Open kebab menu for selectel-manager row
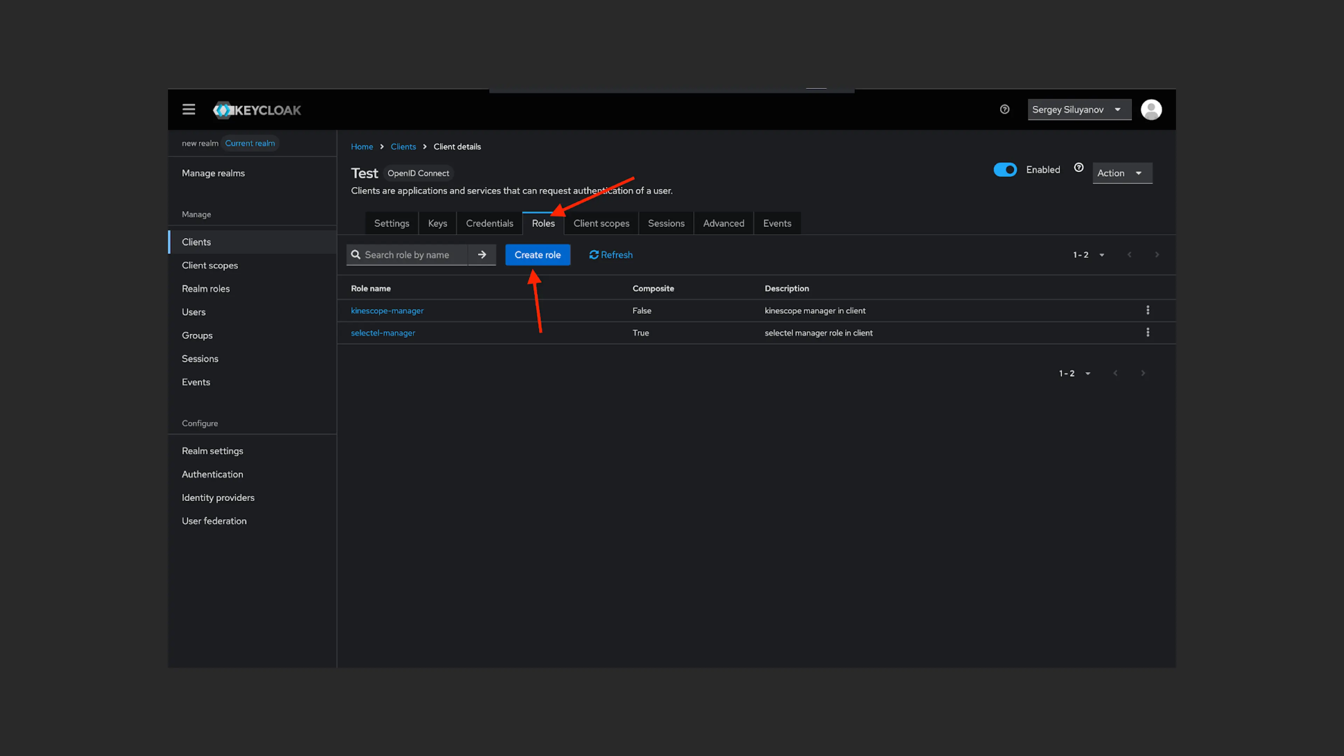This screenshot has height=756, width=1344. 1147,332
